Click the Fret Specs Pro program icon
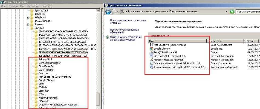The image size is (260, 109). [151, 45]
